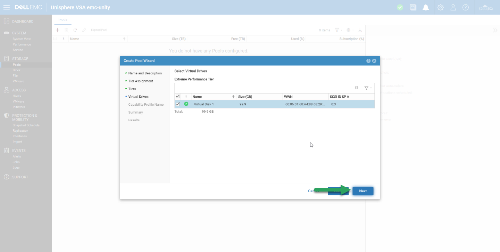Select the Capability Profile Name wizard step
The image size is (500, 252).
tap(146, 105)
